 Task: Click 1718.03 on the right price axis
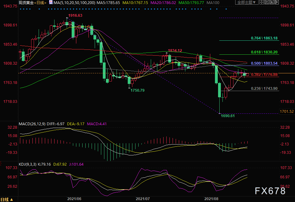click(287, 102)
